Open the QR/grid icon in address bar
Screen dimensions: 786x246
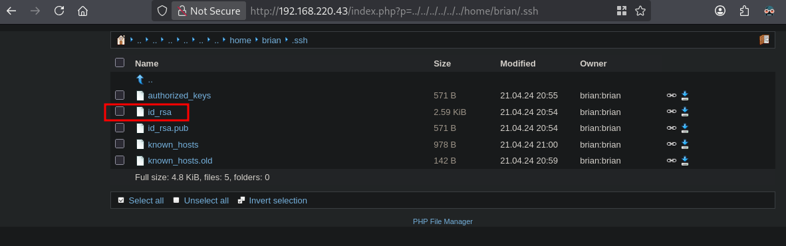[x=622, y=11]
